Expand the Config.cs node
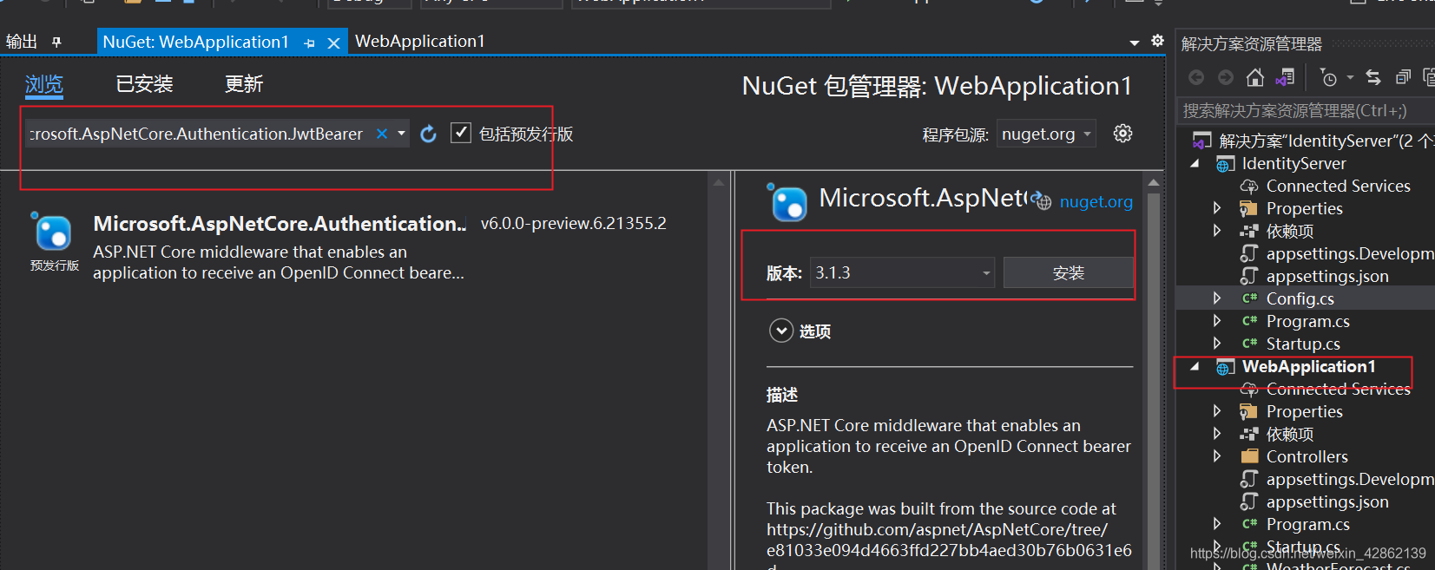 1217,298
